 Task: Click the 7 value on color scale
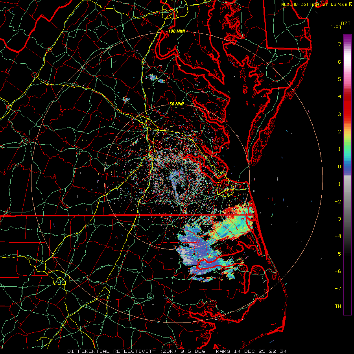[339, 44]
